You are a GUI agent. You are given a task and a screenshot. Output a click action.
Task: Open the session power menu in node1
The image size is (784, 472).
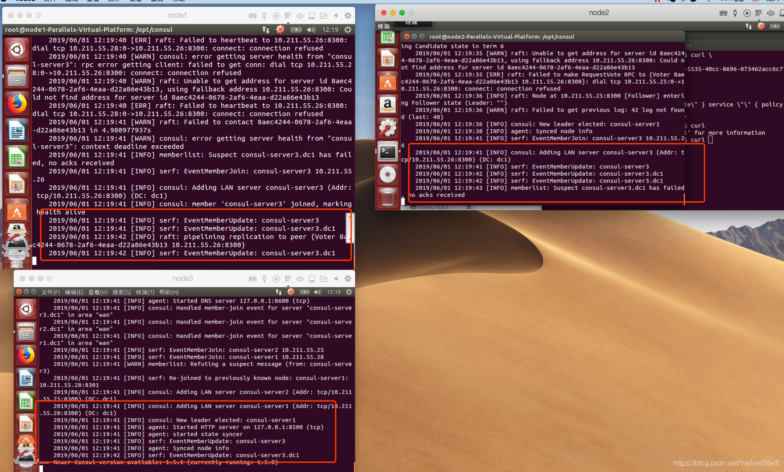pyautogui.click(x=348, y=30)
